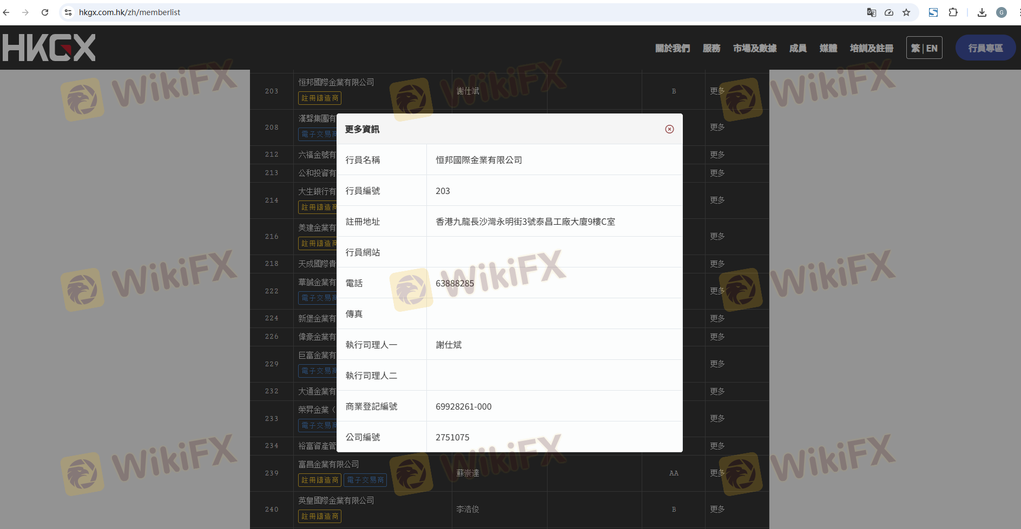The width and height of the screenshot is (1021, 529).
Task: Switch language to EN
Action: pos(932,48)
